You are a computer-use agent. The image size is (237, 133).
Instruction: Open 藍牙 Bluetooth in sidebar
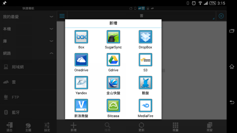tap(28, 112)
